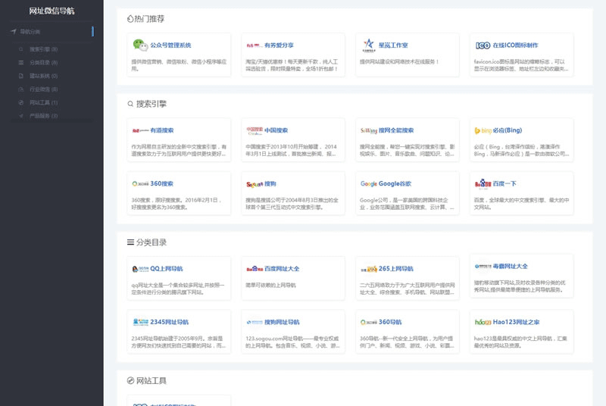Click the magnifier icon beside sidebar 搜索引擎
The width and height of the screenshot is (606, 406).
(21, 49)
